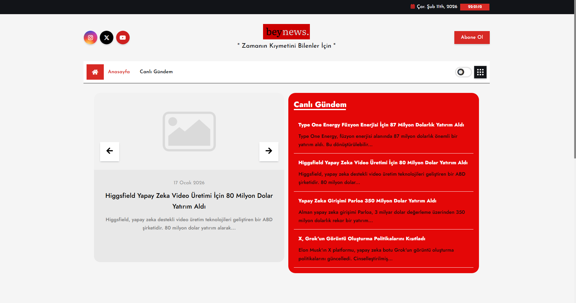The image size is (576, 303).
Task: Select Anasayfa menu item
Action: pyautogui.click(x=119, y=72)
